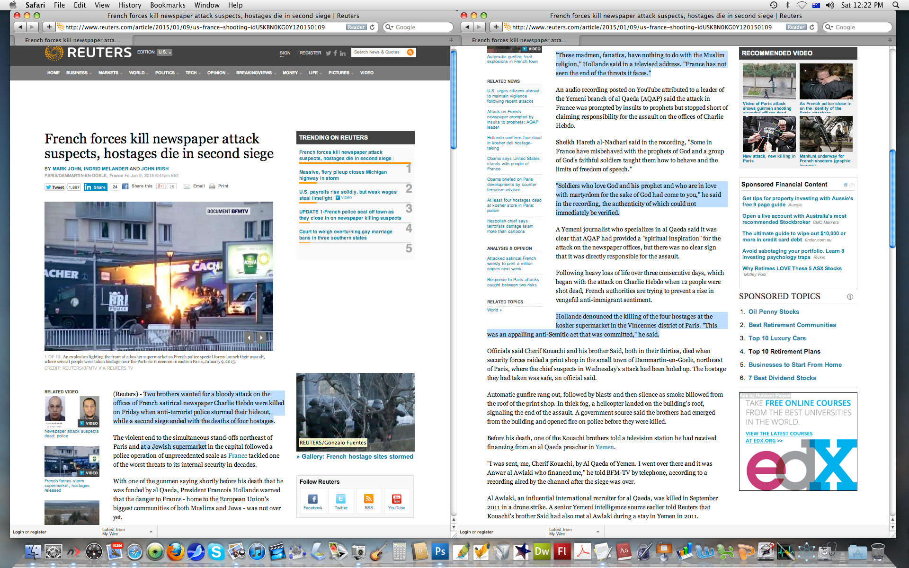
Task: Click add bookmark plus in left window
Action: pyautogui.click(x=49, y=27)
